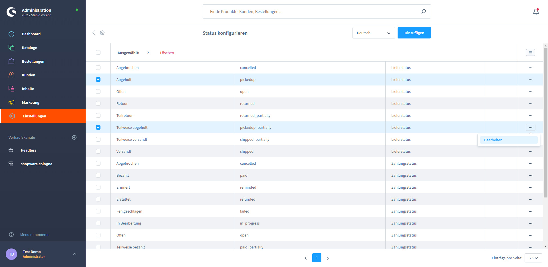The width and height of the screenshot is (548, 267).
Task: Open the entries per page dropdown
Action: [533, 258]
